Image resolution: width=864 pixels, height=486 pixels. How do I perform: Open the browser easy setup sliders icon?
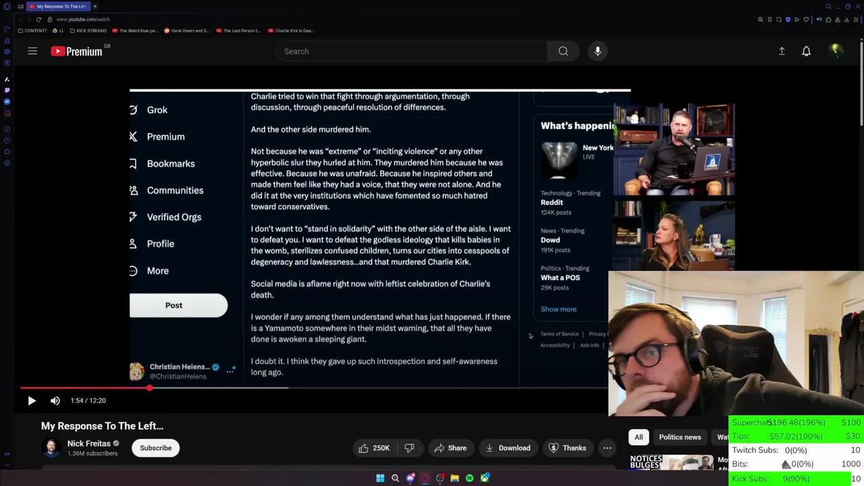856,20
